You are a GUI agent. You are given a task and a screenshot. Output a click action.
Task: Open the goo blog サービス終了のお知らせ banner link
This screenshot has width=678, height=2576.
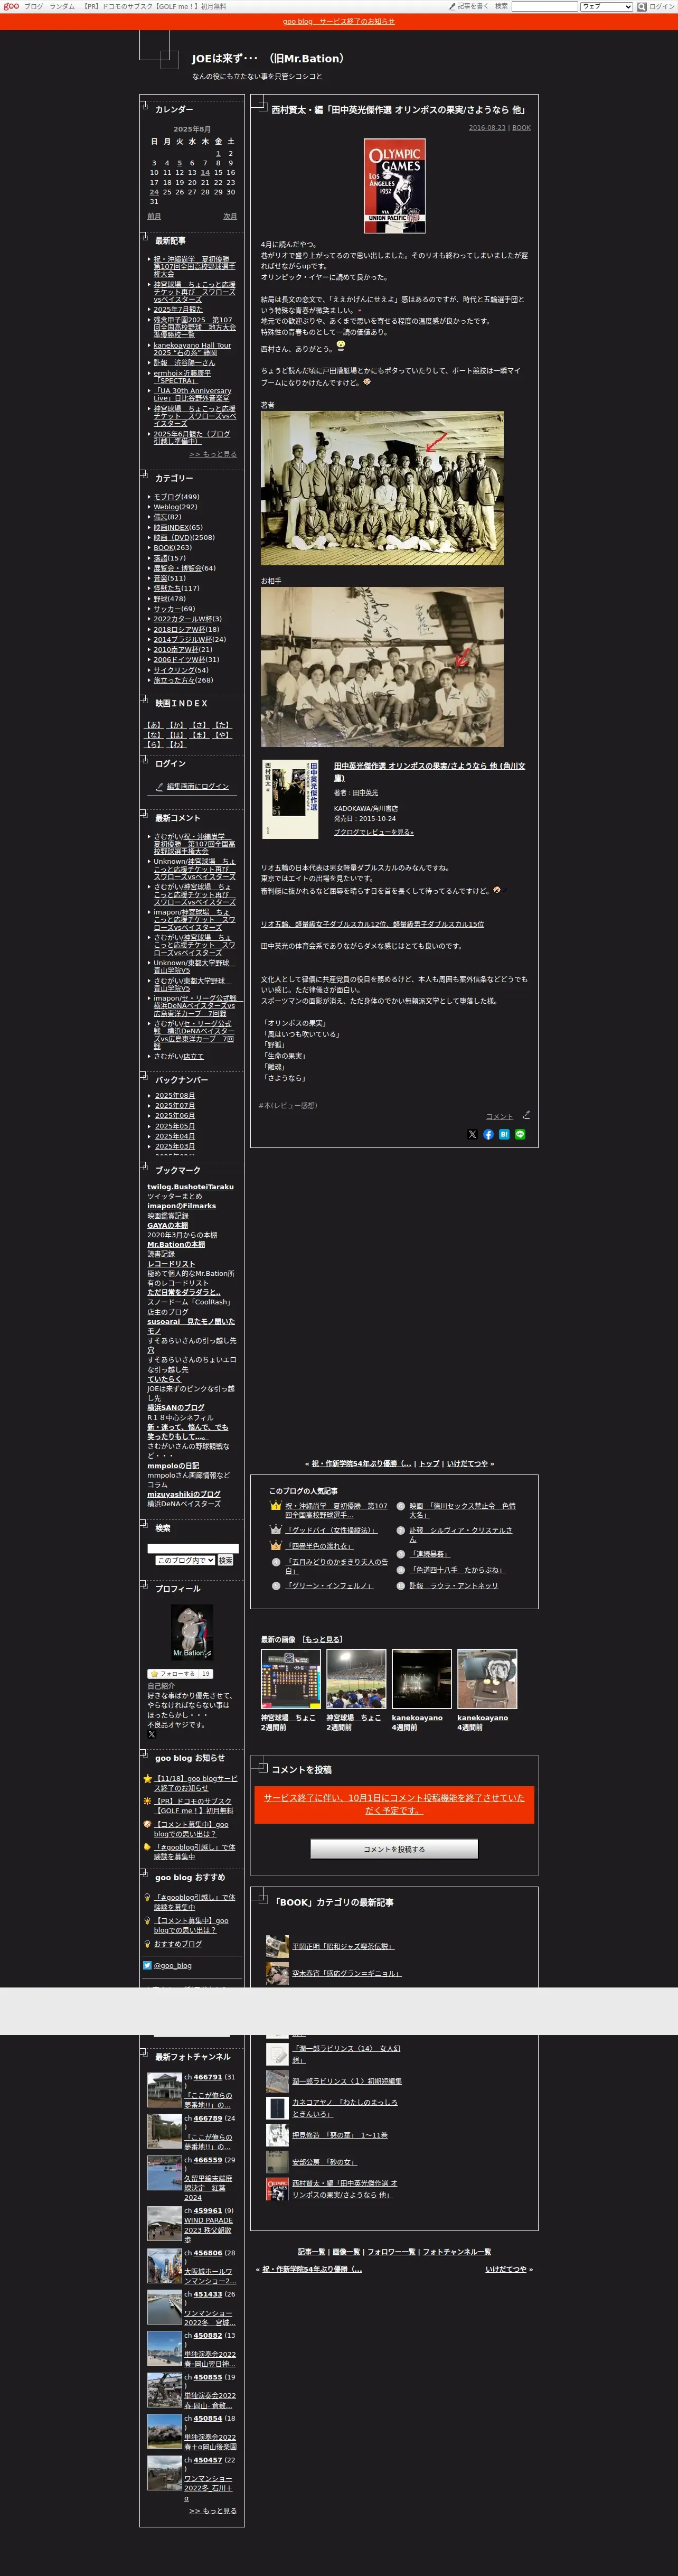tap(338, 21)
